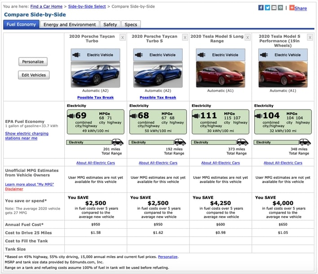Click Electricity range bar for 348 miles
The width and height of the screenshot is (318, 274).
(x=276, y=142)
